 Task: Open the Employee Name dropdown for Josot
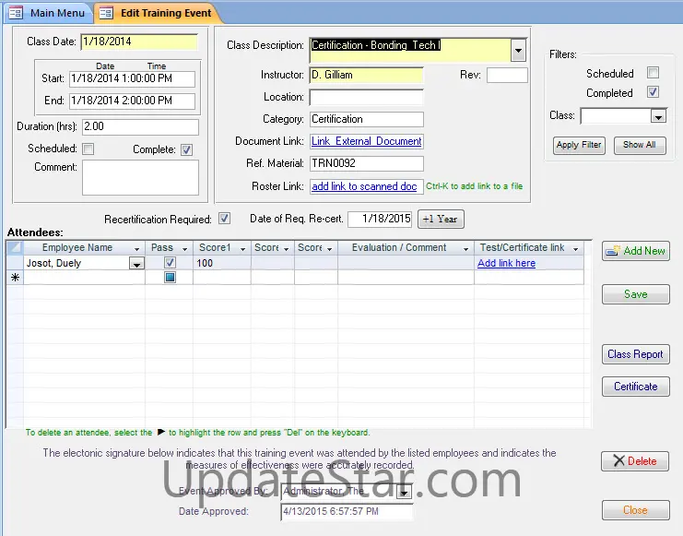pyautogui.click(x=136, y=264)
